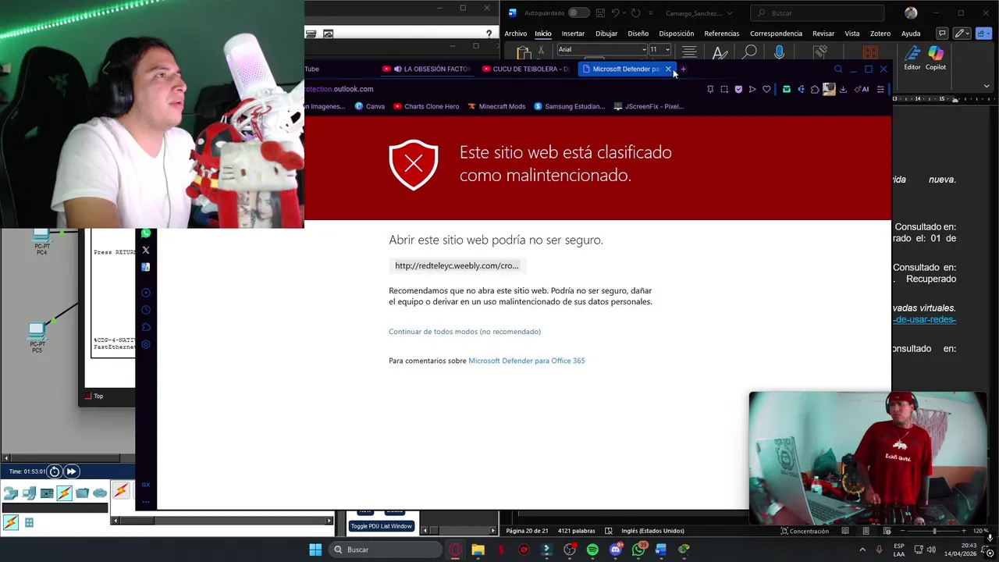Viewport: 999px width, 562px height.
Task: Enable Concentración focus mode in Word
Action: pyautogui.click(x=804, y=531)
